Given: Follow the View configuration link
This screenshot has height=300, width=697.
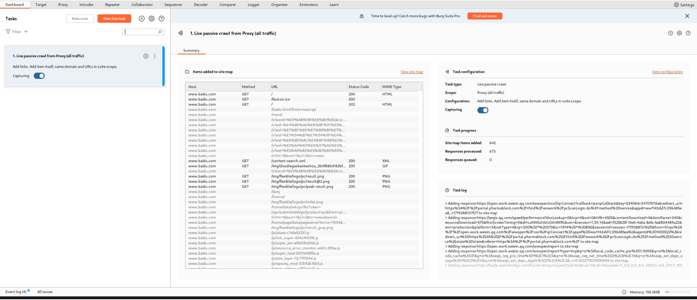Looking at the screenshot, I should pyautogui.click(x=667, y=72).
